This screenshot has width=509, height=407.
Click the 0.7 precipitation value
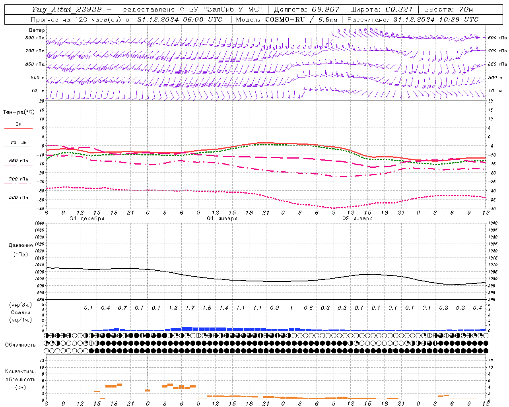(122, 308)
